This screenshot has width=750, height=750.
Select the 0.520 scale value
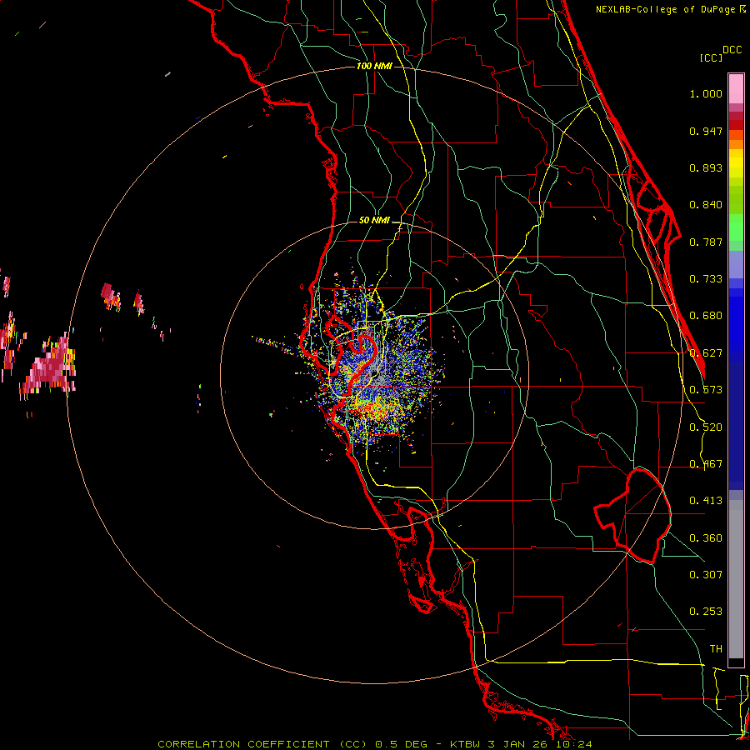click(x=706, y=427)
